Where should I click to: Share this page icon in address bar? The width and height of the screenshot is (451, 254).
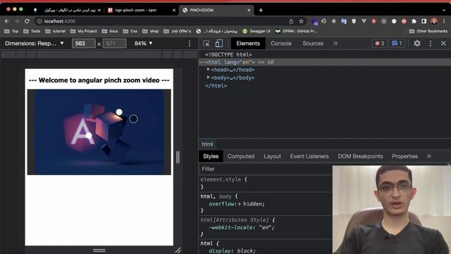point(291,21)
